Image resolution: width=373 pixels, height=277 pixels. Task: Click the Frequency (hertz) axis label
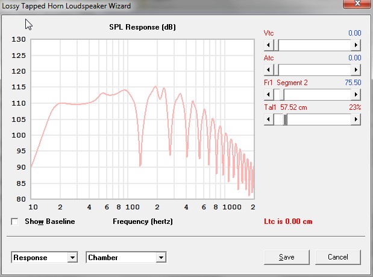pos(143,221)
